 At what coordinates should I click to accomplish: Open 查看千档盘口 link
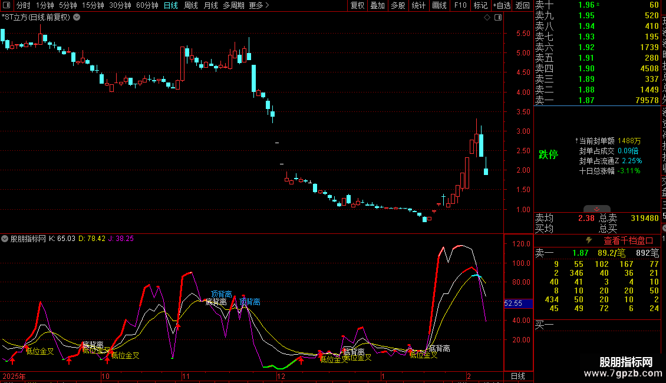(628, 241)
